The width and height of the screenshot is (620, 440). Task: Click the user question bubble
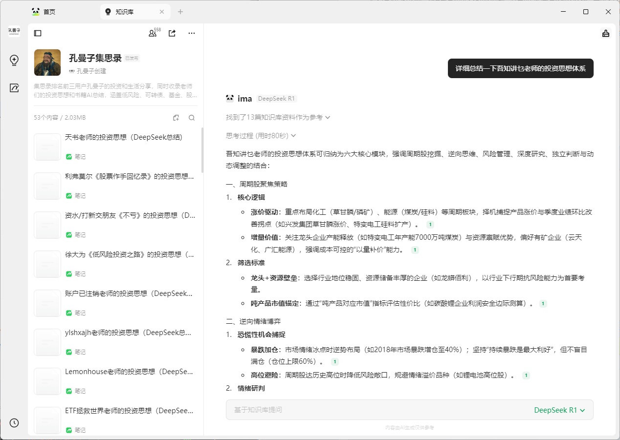[520, 68]
